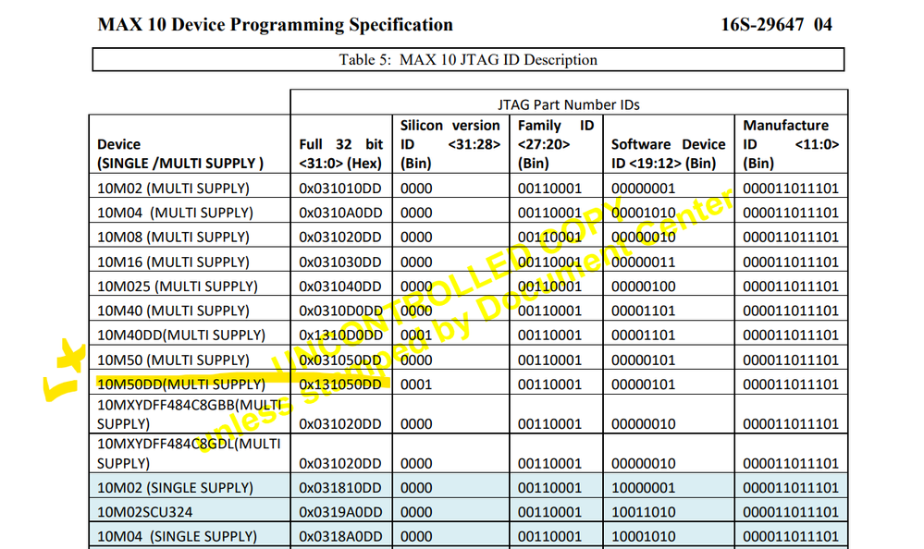Image resolution: width=924 pixels, height=549 pixels.
Task: Click the 'JTAG Part Number IDs' group header
Action: (x=569, y=104)
